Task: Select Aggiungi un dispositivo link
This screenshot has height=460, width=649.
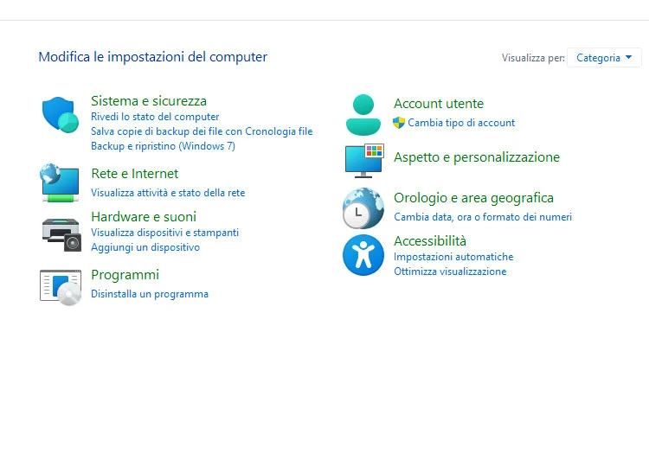Action: click(145, 247)
